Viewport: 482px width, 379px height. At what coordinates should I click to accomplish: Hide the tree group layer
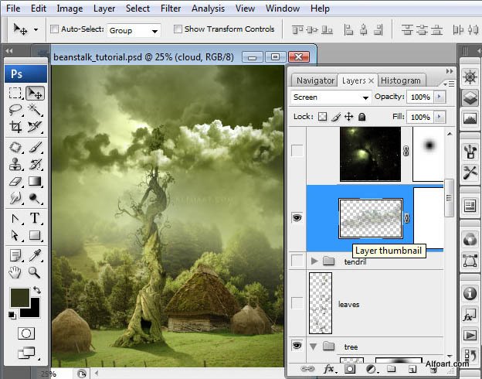[297, 346]
